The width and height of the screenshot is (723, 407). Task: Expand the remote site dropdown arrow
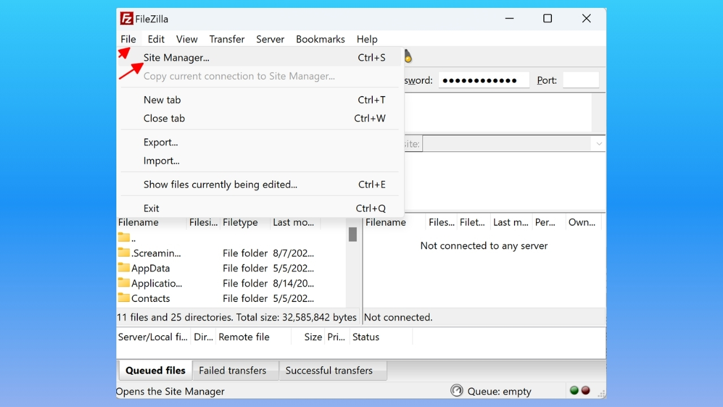599,144
